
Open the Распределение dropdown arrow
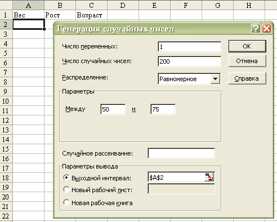click(215, 79)
